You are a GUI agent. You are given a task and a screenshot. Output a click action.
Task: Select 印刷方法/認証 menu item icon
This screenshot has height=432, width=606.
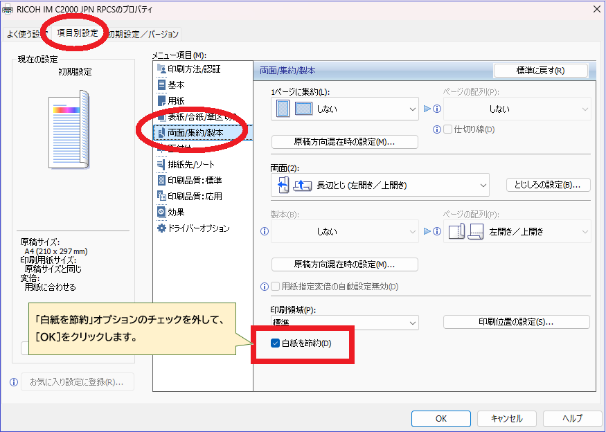coord(162,69)
